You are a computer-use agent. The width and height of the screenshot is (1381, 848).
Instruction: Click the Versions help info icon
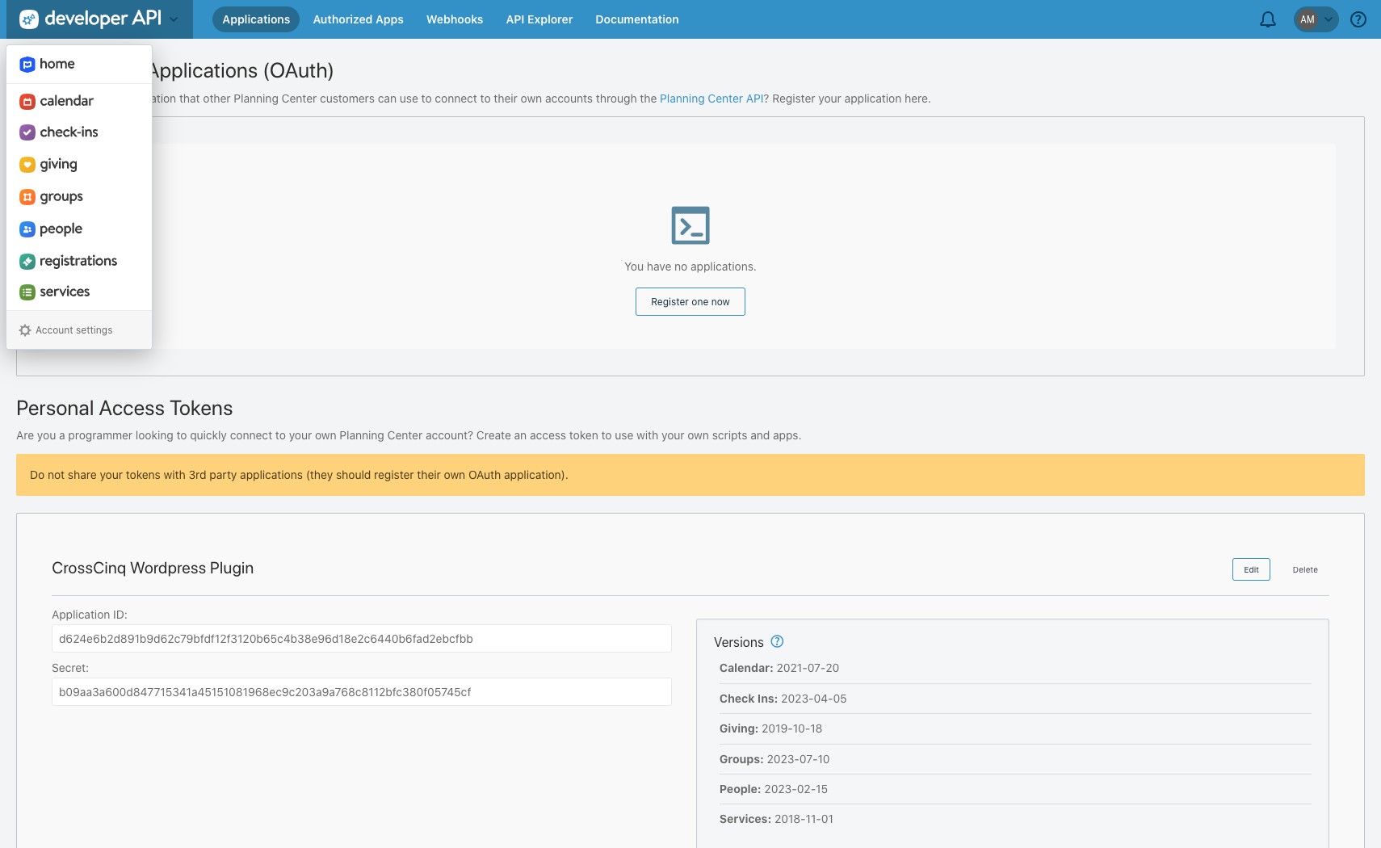point(777,641)
